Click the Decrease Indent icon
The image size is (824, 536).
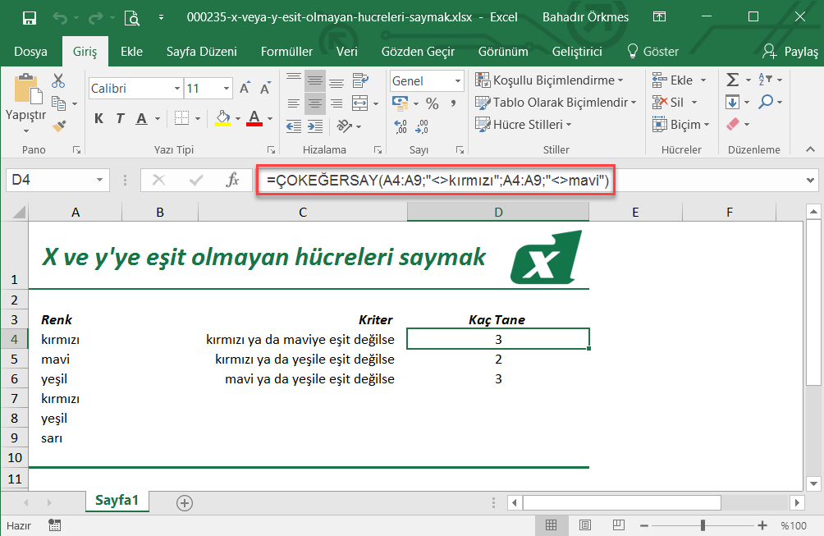(294, 126)
